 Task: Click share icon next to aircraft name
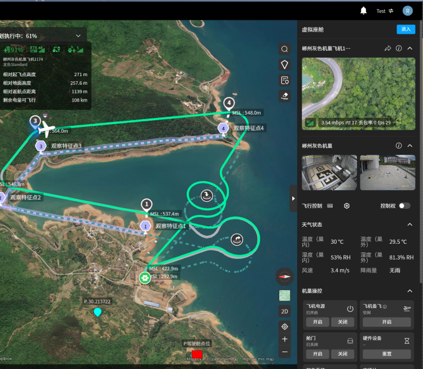(387, 49)
